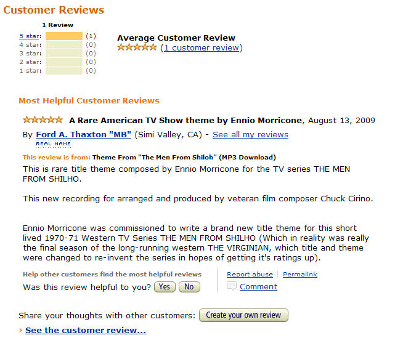Open the 5 star reviews link
The image size is (395, 346).
(30, 36)
